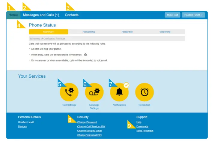Open the Notifications bell icon
The image size is (214, 141).
click(119, 92)
